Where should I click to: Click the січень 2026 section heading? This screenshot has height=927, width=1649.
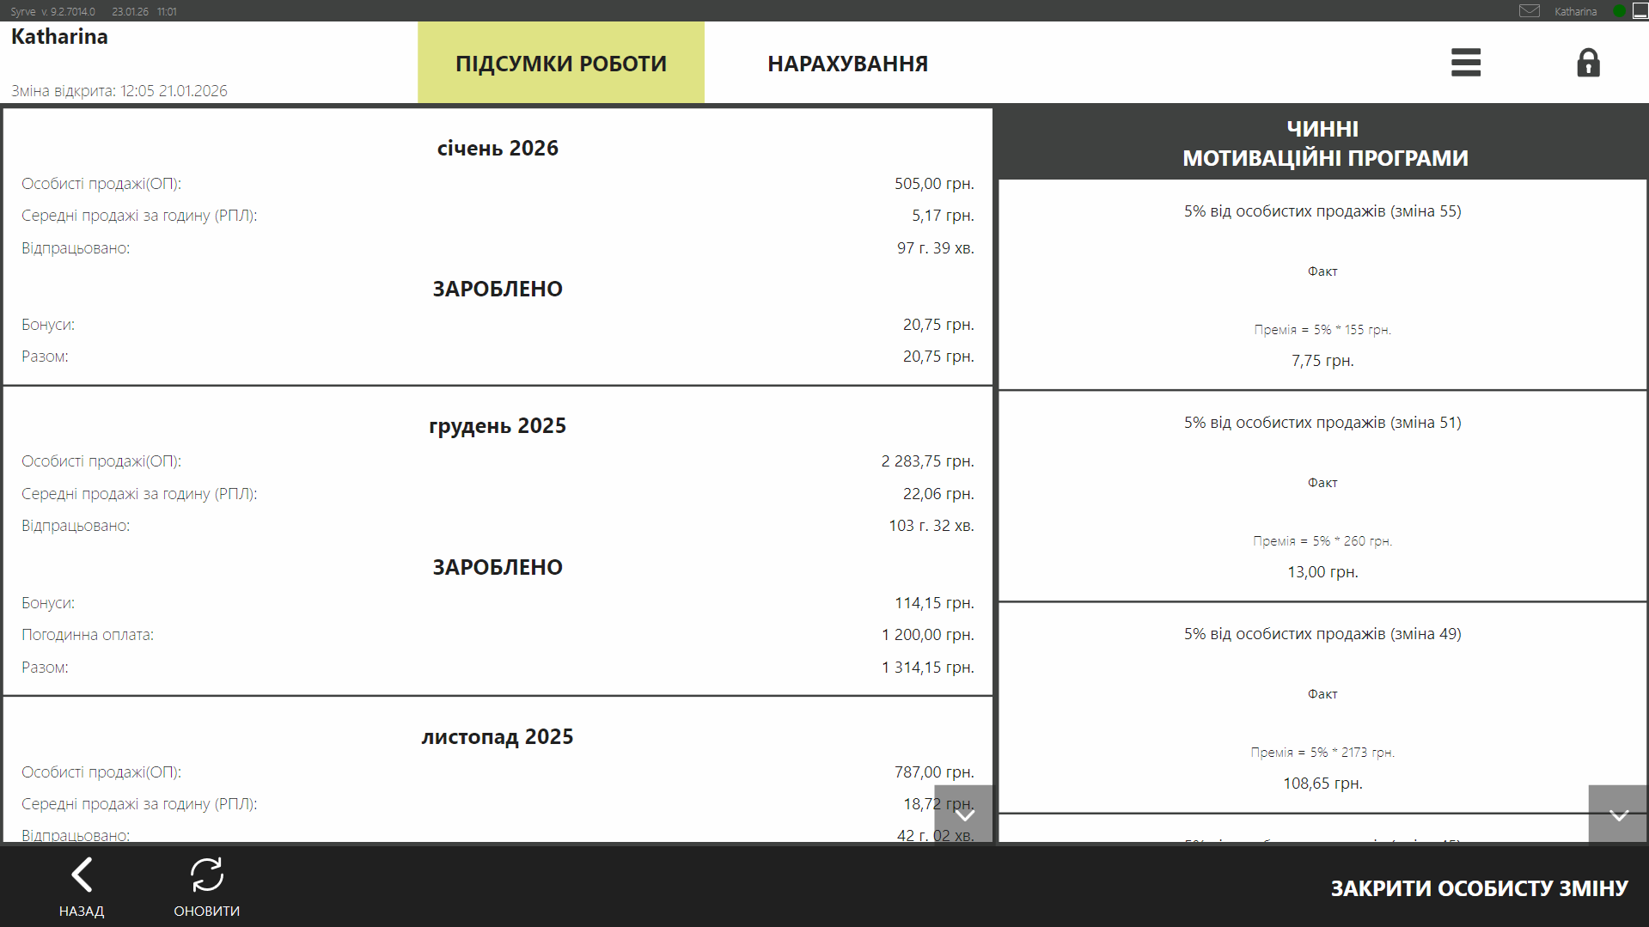point(498,149)
